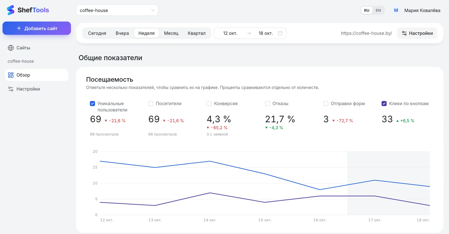Switch language to EN
The width and height of the screenshot is (449, 234).
coord(378,10)
